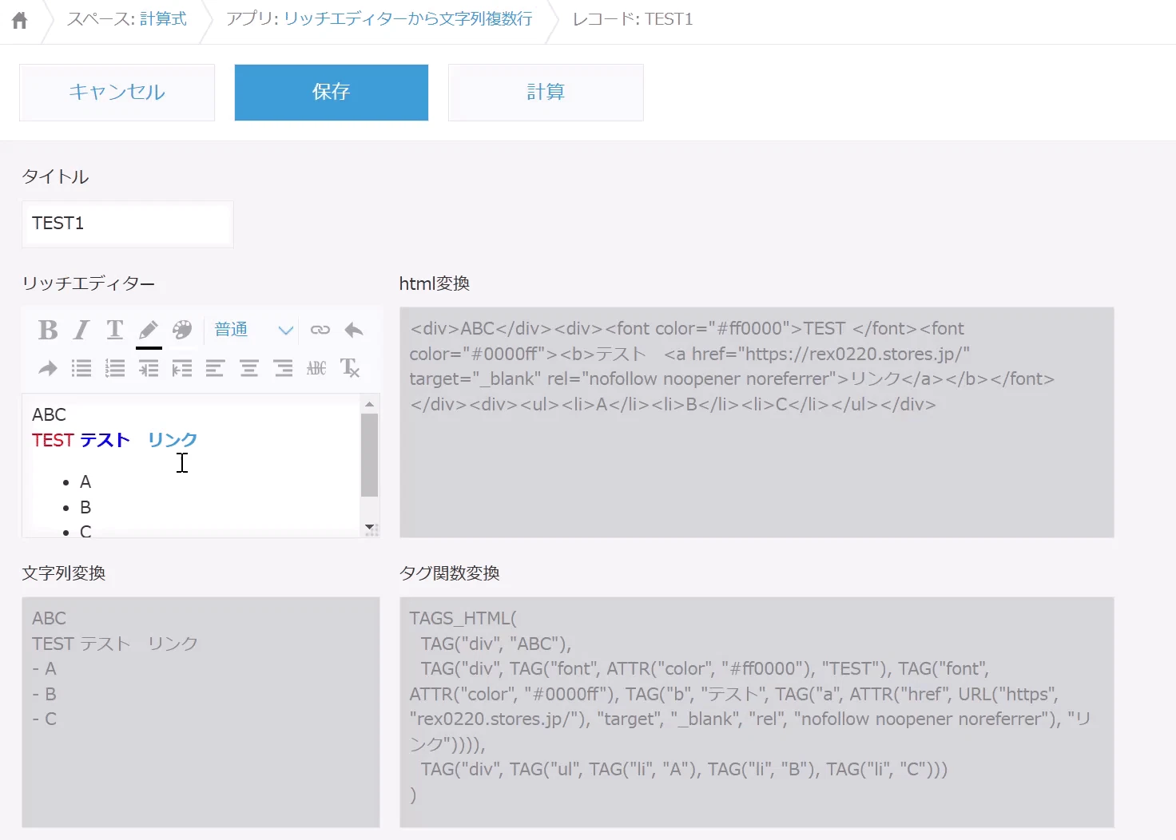This screenshot has width=1176, height=840.
Task: Toggle strikethrough ABC formatting
Action: [316, 368]
